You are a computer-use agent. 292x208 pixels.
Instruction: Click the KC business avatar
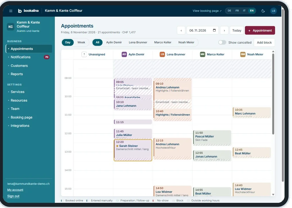[11, 27]
